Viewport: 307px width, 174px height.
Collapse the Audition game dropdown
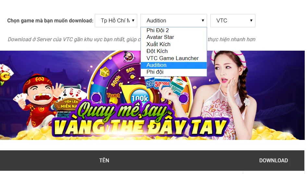point(174,20)
